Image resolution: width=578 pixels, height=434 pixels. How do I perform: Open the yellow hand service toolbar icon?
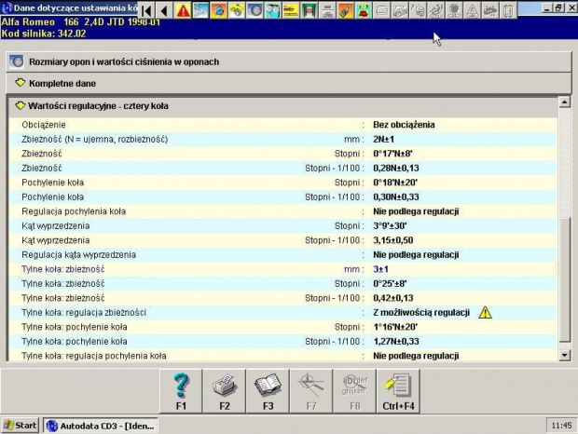point(237,10)
